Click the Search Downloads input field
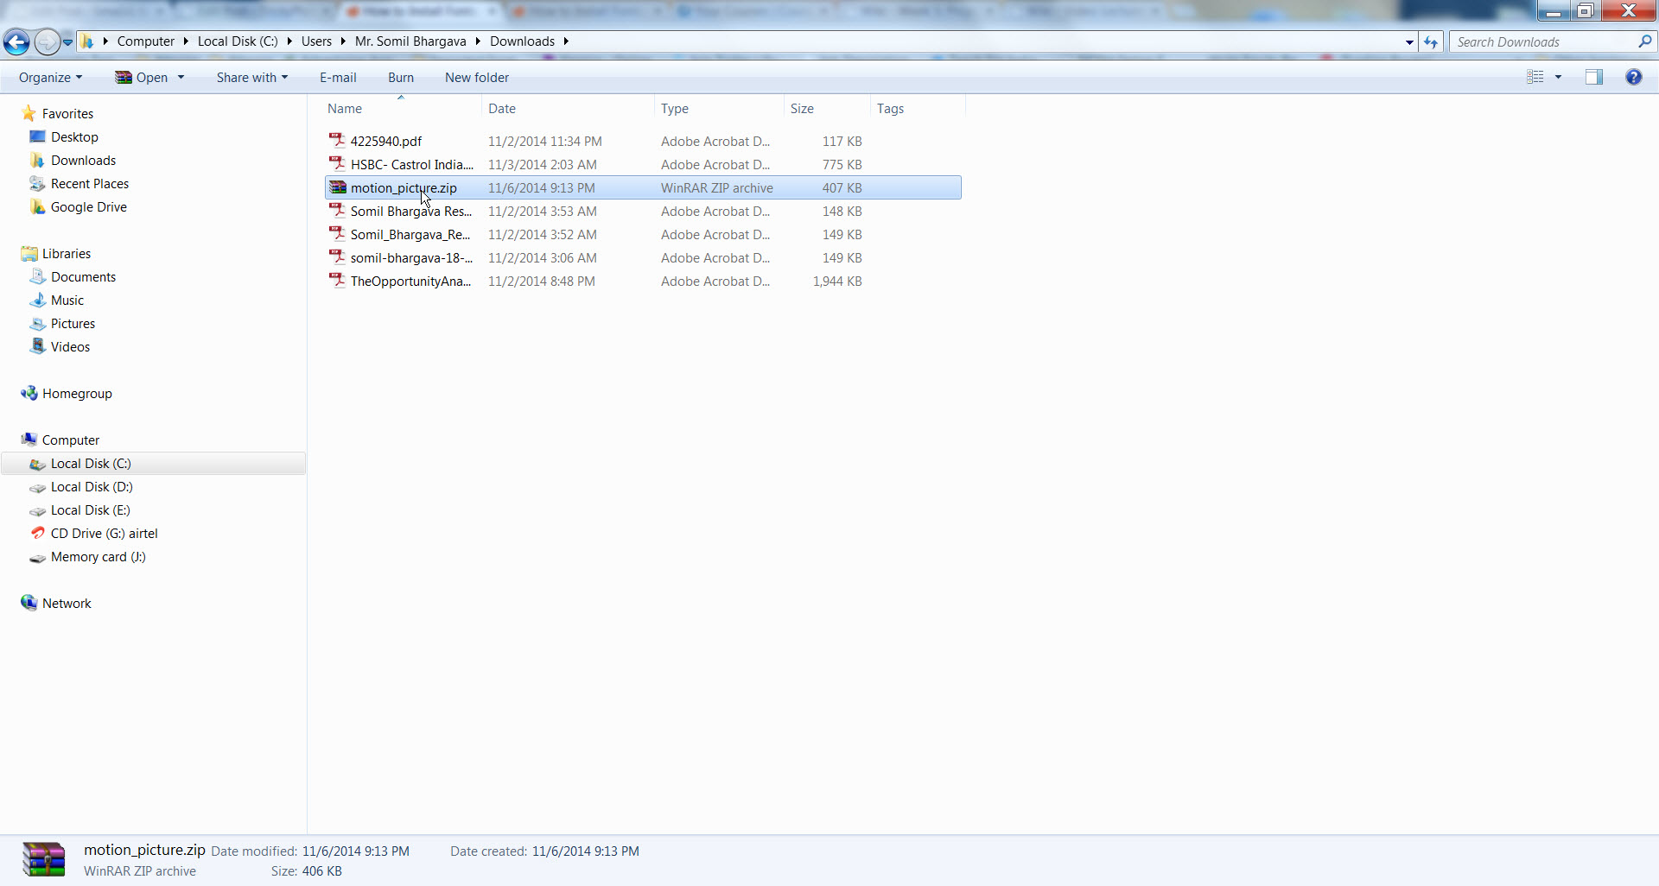The image size is (1659, 886). point(1543,41)
